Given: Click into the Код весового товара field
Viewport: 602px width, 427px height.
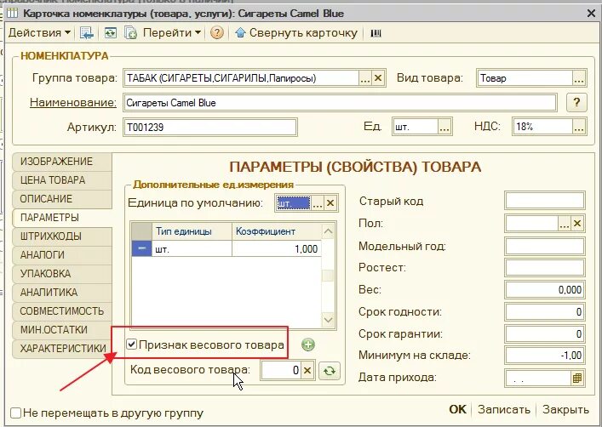Looking at the screenshot, I should (x=281, y=370).
